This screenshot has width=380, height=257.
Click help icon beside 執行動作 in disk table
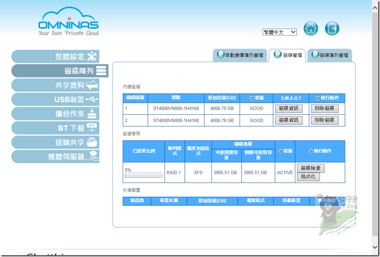[318, 98]
